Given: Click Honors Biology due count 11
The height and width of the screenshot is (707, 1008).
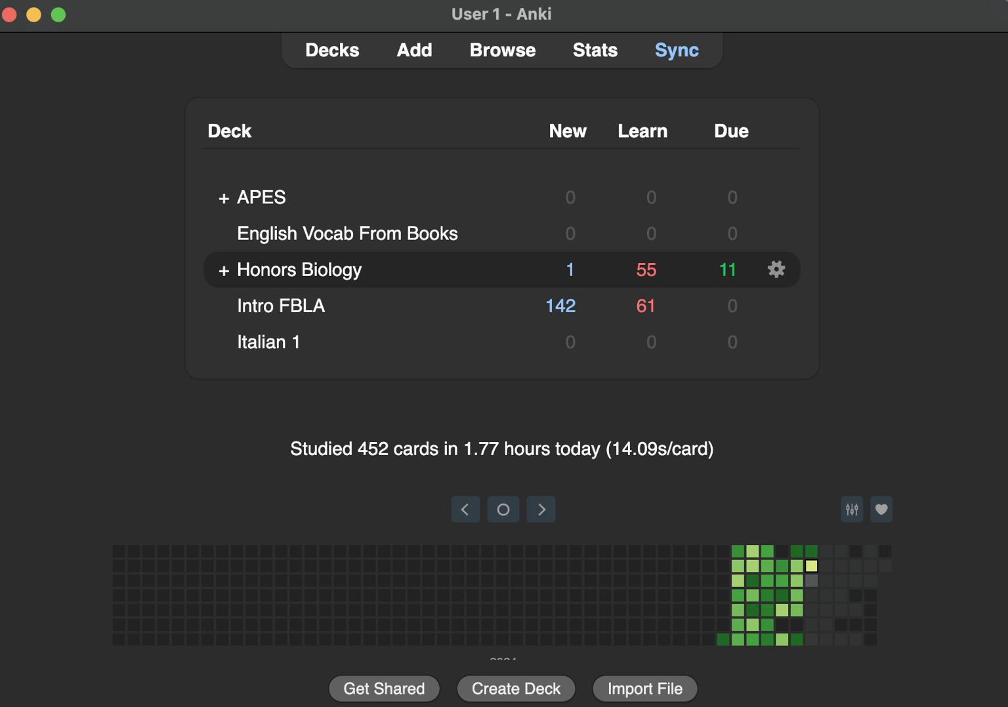Looking at the screenshot, I should click(x=728, y=270).
